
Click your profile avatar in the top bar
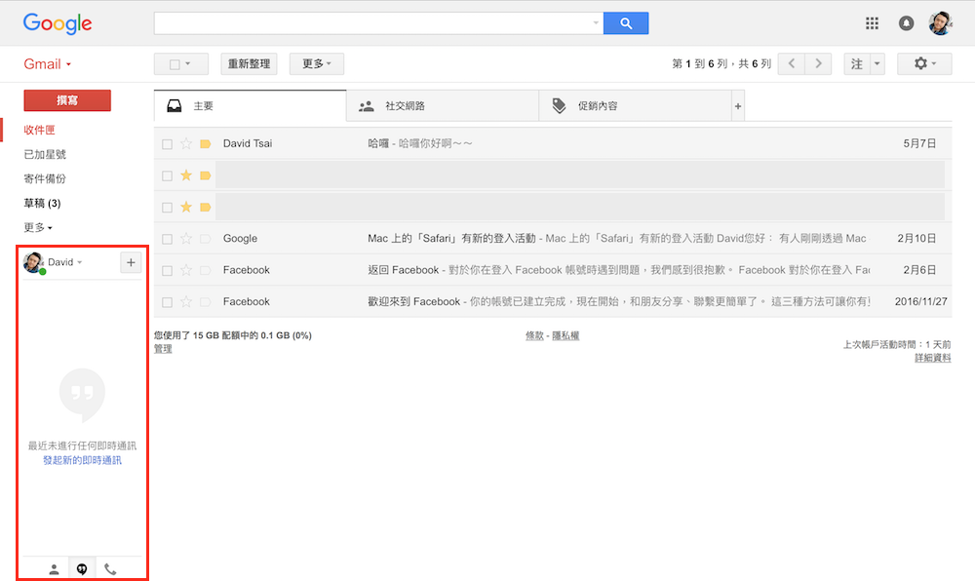[x=942, y=21]
